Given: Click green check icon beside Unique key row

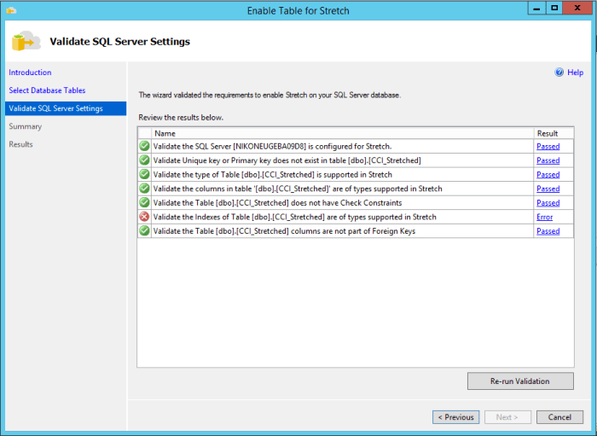Looking at the screenshot, I should click(x=144, y=160).
